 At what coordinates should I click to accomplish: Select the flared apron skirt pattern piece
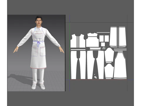click(120, 65)
